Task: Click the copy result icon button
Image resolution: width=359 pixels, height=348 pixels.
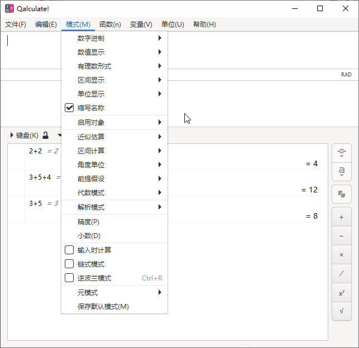Action: 341,194
